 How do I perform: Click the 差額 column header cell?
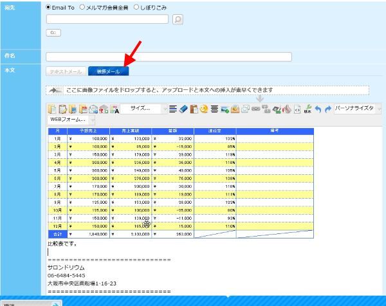click(x=173, y=131)
